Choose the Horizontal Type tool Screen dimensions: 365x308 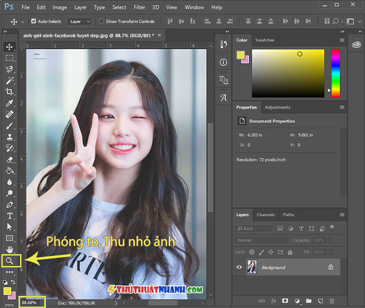[9, 216]
